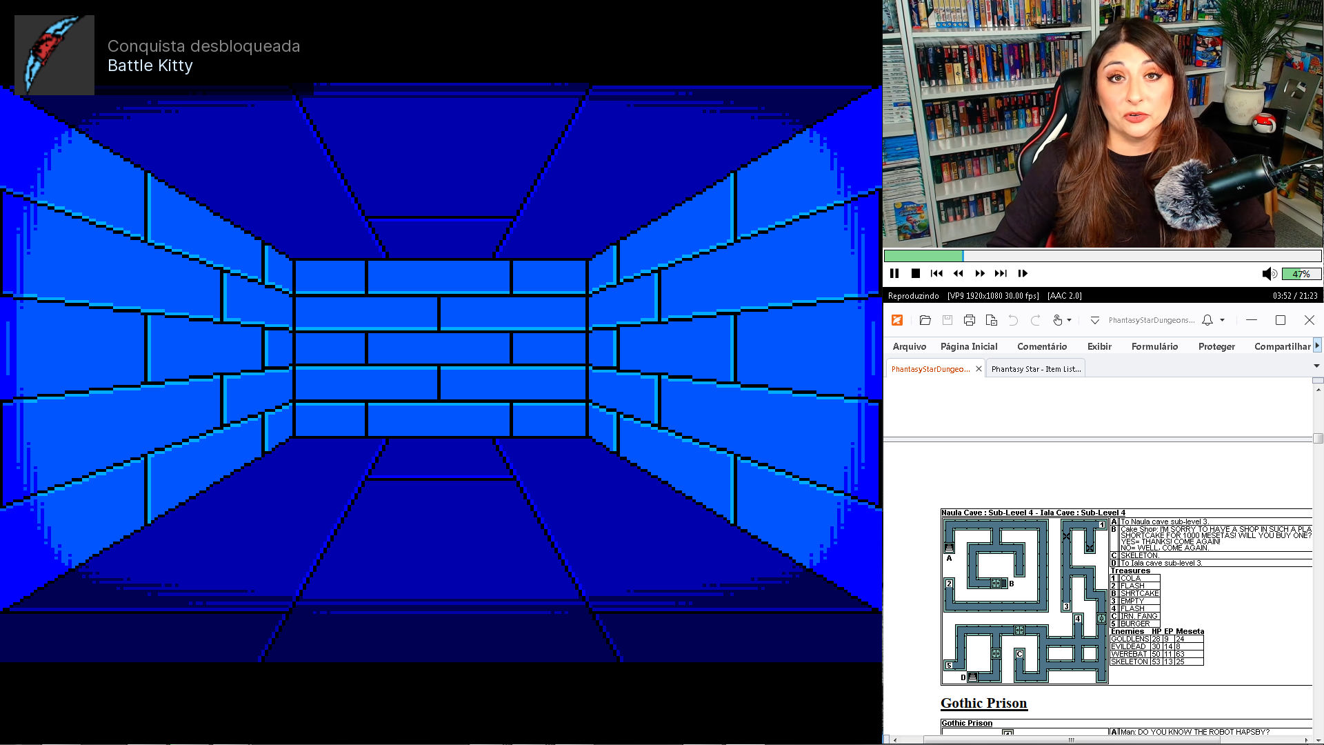Create a PDF from the clipboard icon
This screenshot has height=745, width=1324.
pyautogui.click(x=992, y=320)
